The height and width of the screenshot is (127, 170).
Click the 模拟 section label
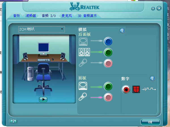click(x=82, y=29)
